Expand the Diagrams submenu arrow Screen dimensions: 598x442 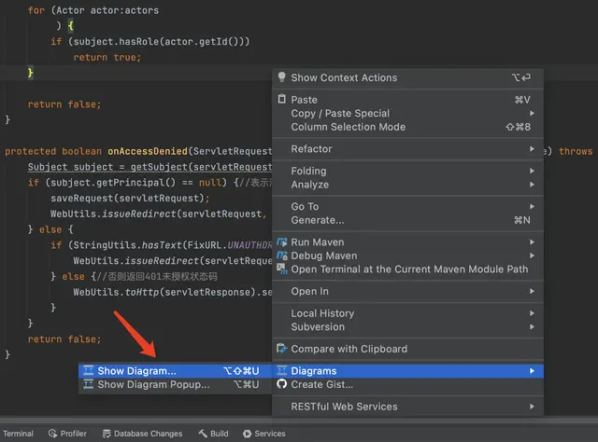532,371
